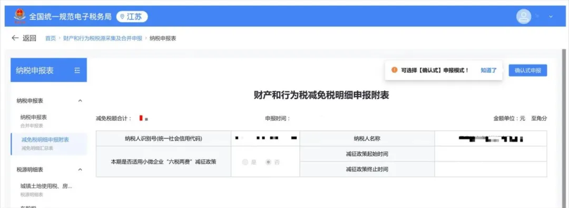Image resolution: width=569 pixels, height=208 pixels.
Task: Open the account dropdown arrow at top right
Action: (x=551, y=17)
